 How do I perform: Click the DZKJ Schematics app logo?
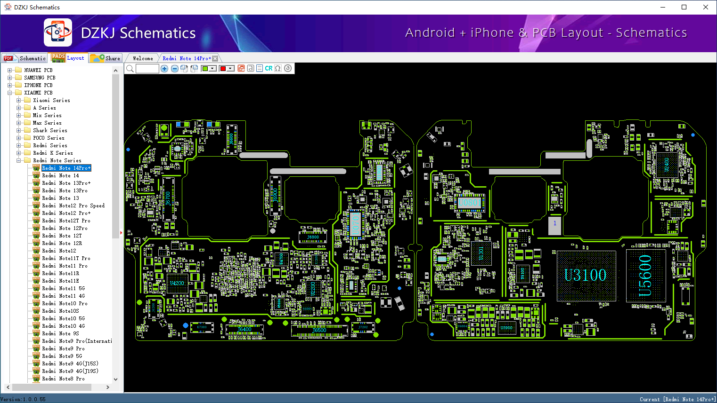pyautogui.click(x=58, y=32)
